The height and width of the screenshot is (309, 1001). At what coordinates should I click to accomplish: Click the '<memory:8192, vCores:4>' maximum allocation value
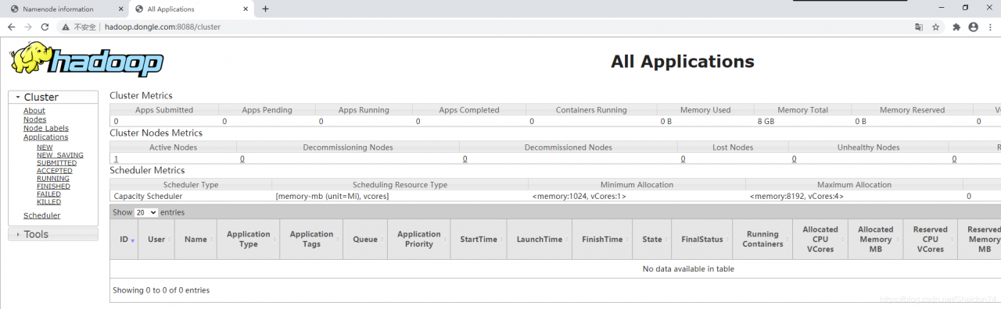796,196
